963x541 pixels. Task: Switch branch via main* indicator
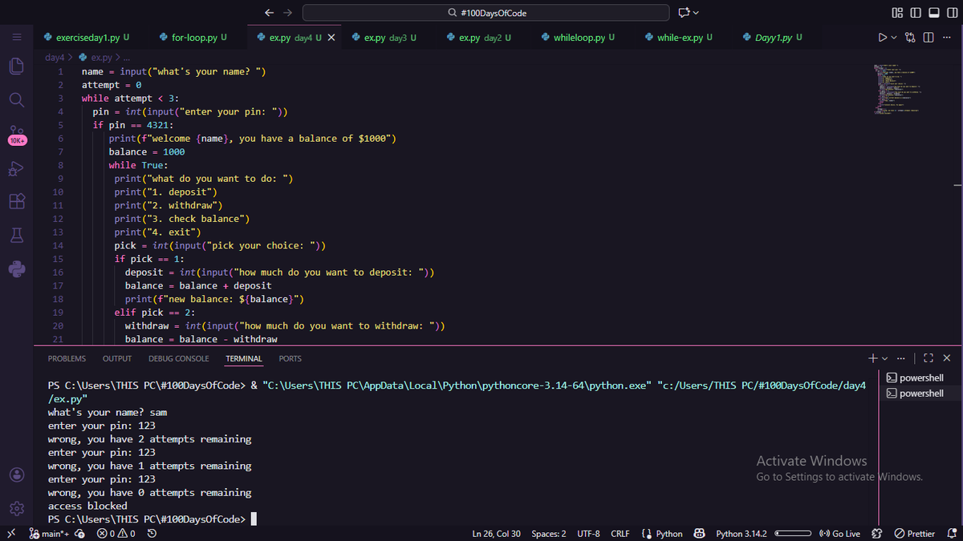[48, 534]
